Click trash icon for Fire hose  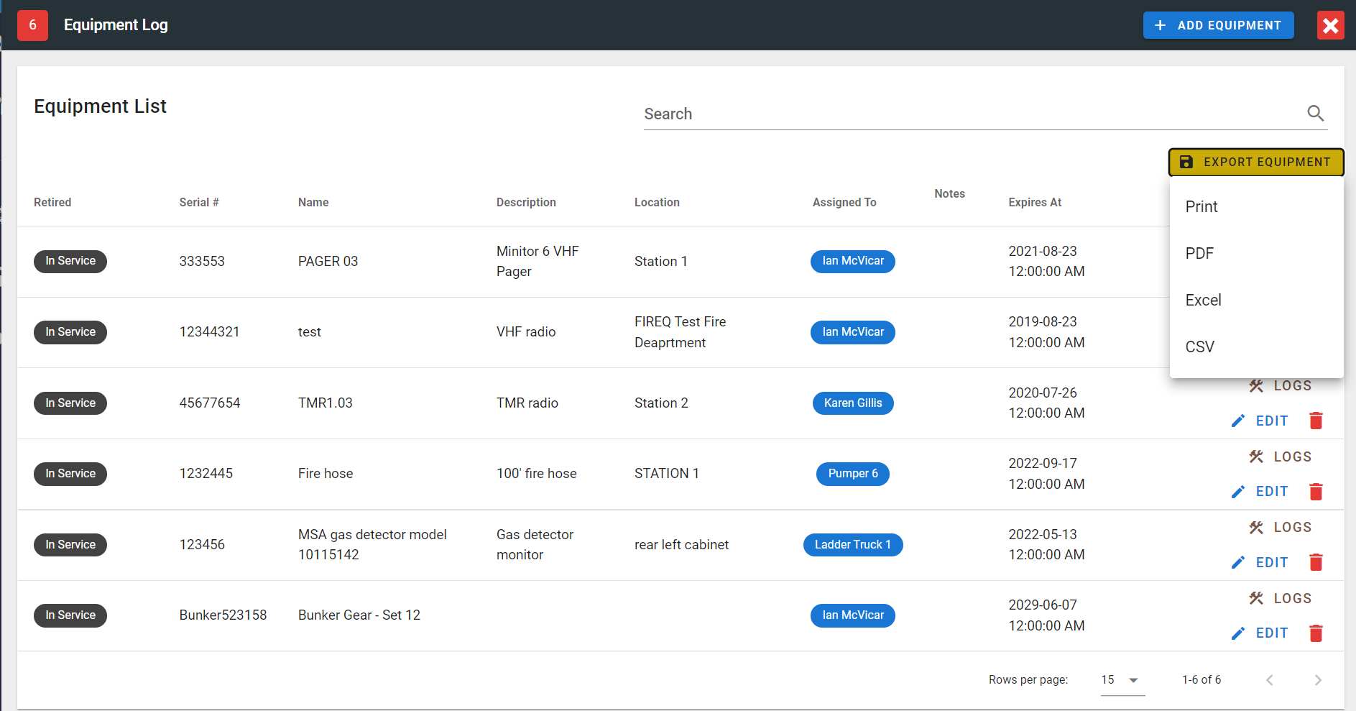coord(1316,492)
